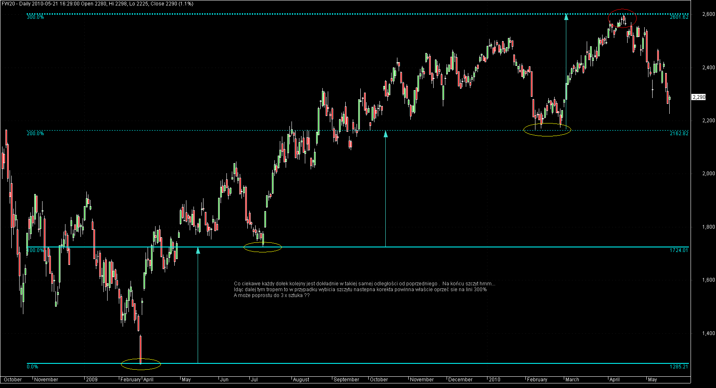The image size is (716, 388).
Task: Click the 2010 year marker on time axis
Action: 495,380
